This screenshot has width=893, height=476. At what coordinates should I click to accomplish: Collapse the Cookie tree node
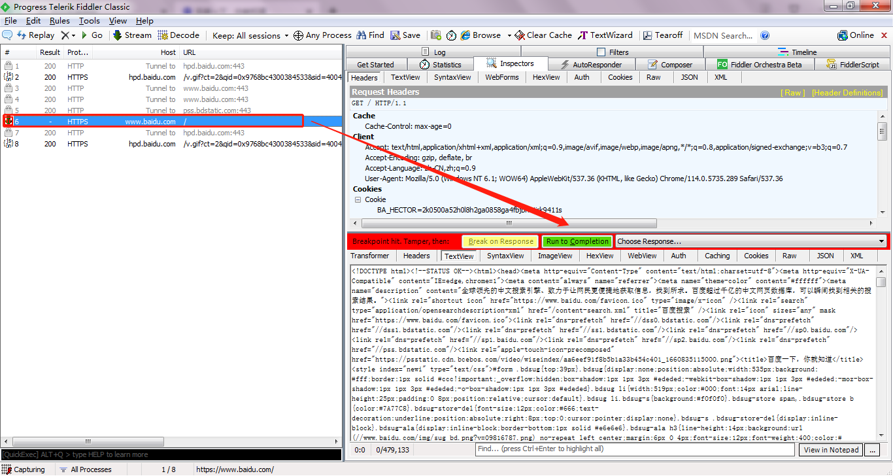click(358, 199)
